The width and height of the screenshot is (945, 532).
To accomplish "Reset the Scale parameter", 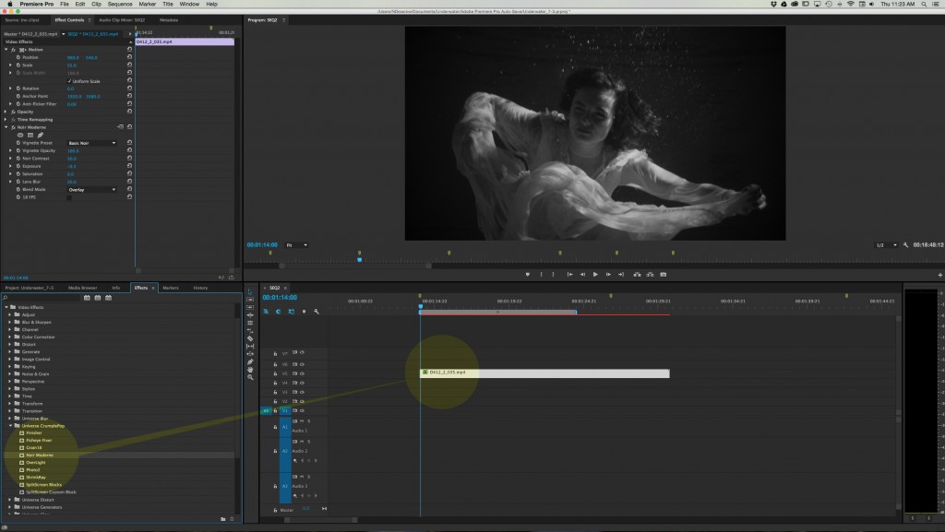I will pos(129,65).
